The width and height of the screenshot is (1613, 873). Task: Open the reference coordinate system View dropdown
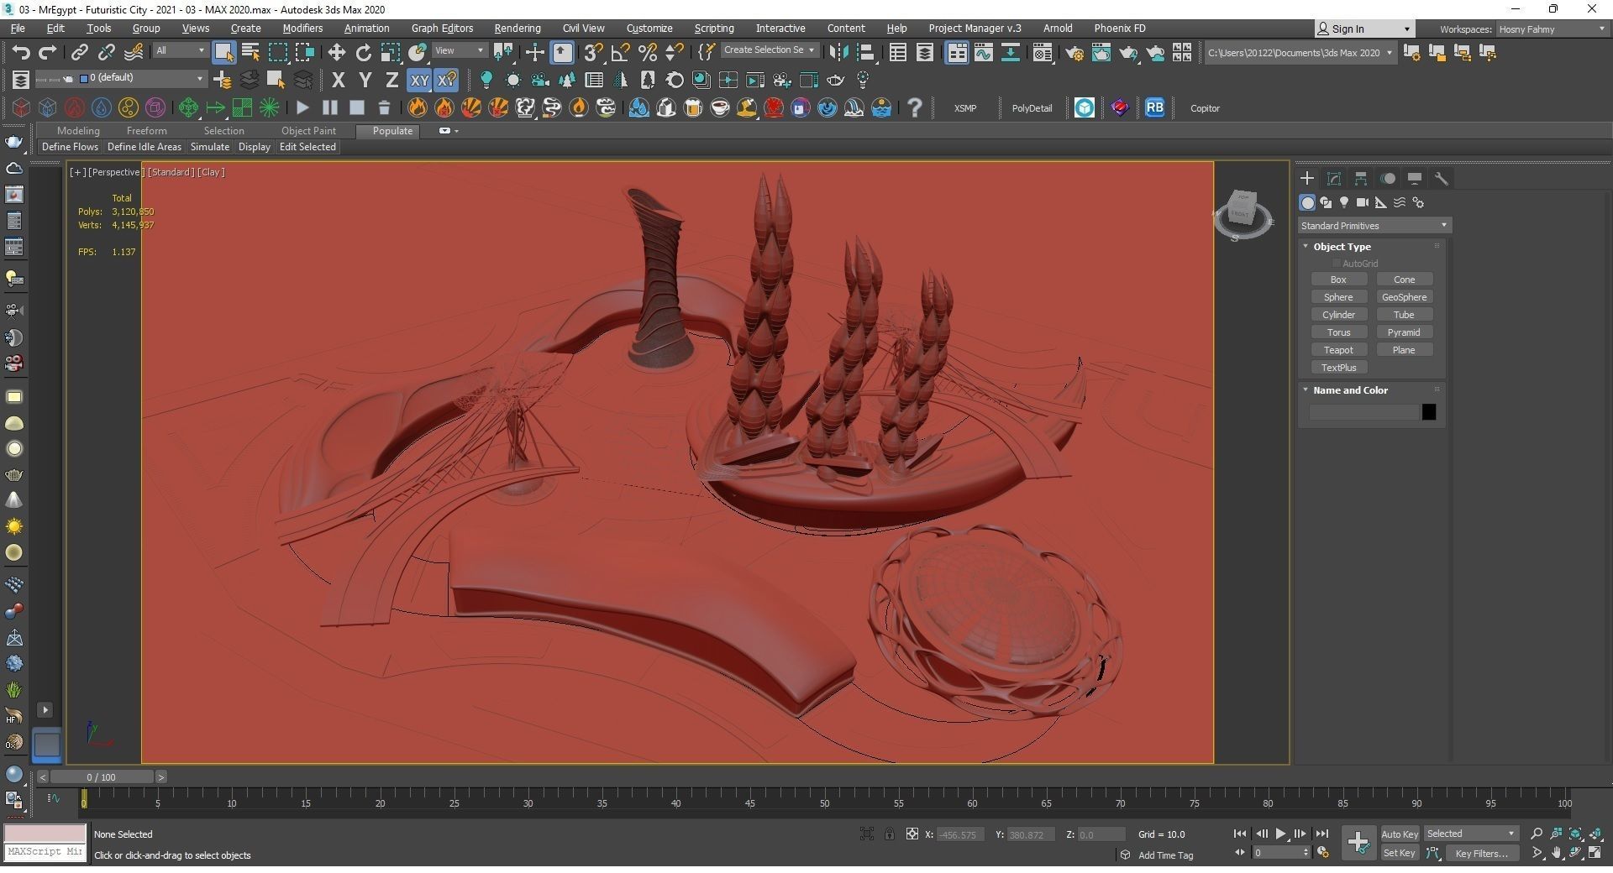(x=459, y=50)
